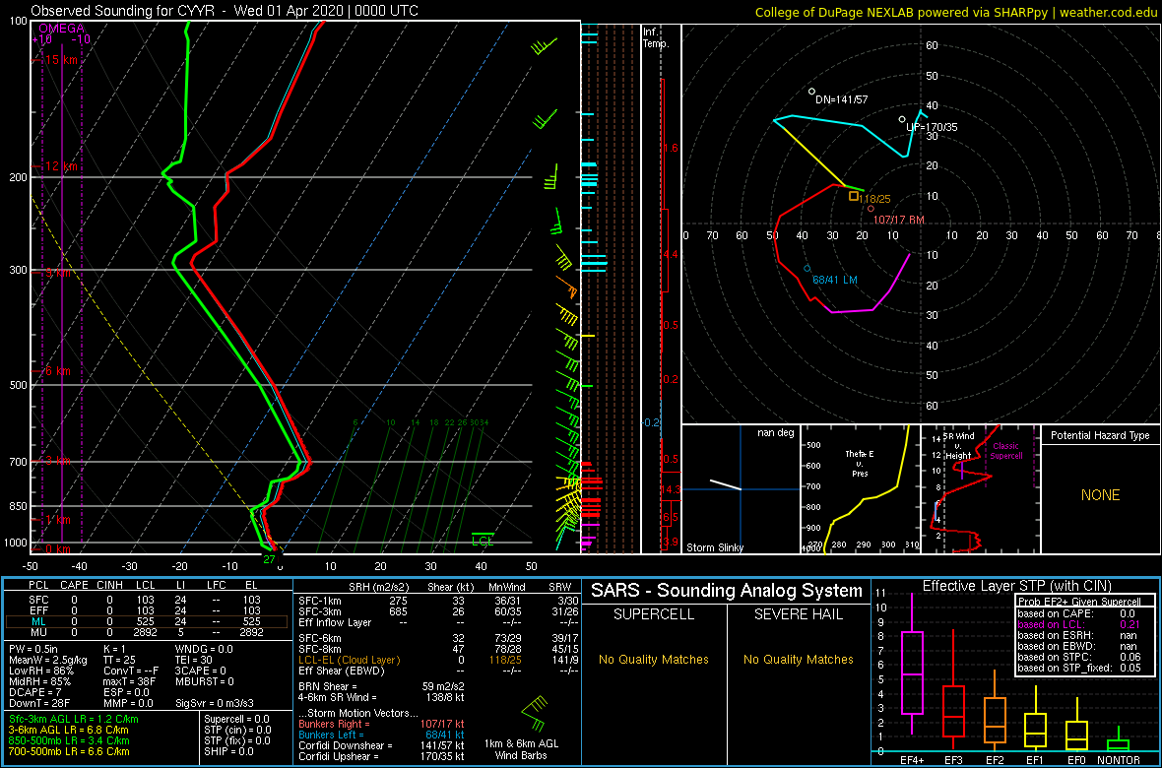Click the Sfc-3km AGL LR lapse rate
The height and width of the screenshot is (768, 1162).
point(74,719)
